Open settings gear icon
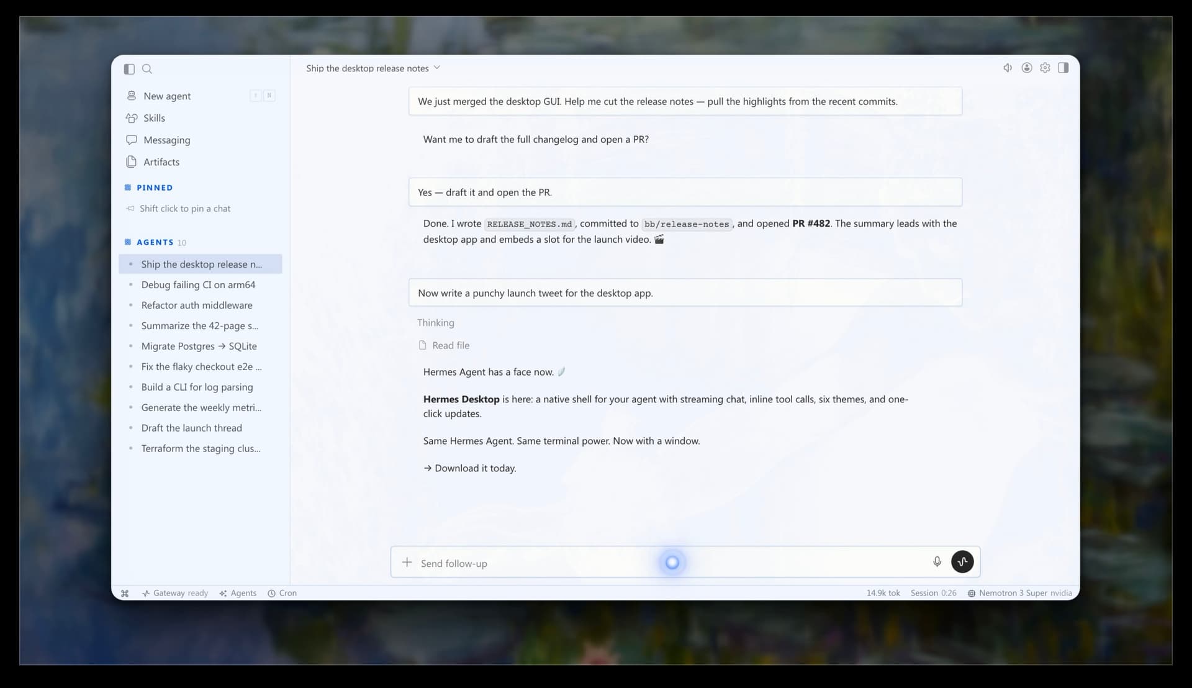 pyautogui.click(x=1045, y=68)
